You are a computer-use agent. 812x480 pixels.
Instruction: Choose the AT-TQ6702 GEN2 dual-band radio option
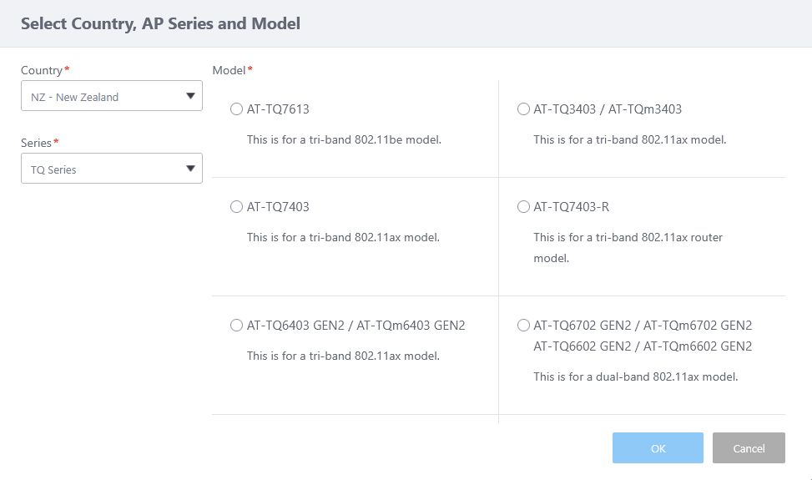tap(523, 325)
